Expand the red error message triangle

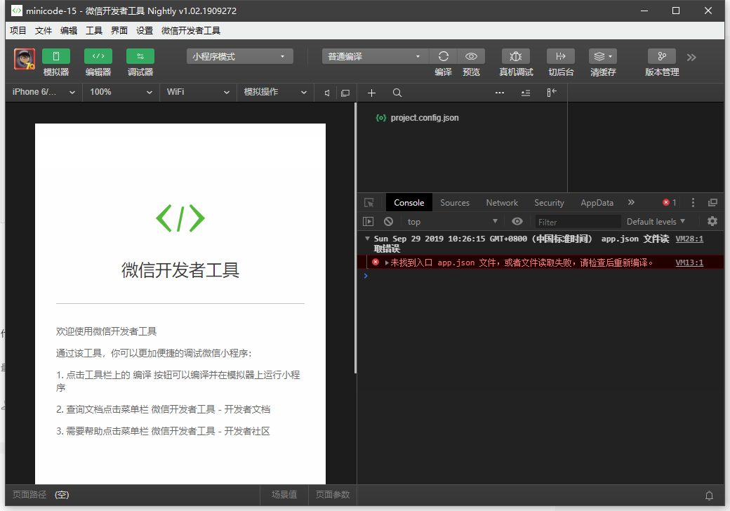pyautogui.click(x=387, y=263)
